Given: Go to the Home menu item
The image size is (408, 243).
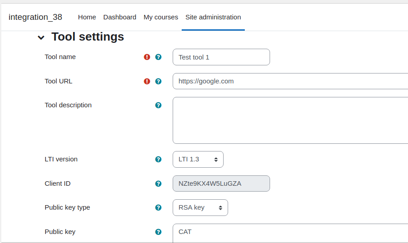Looking at the screenshot, I should tap(87, 17).
